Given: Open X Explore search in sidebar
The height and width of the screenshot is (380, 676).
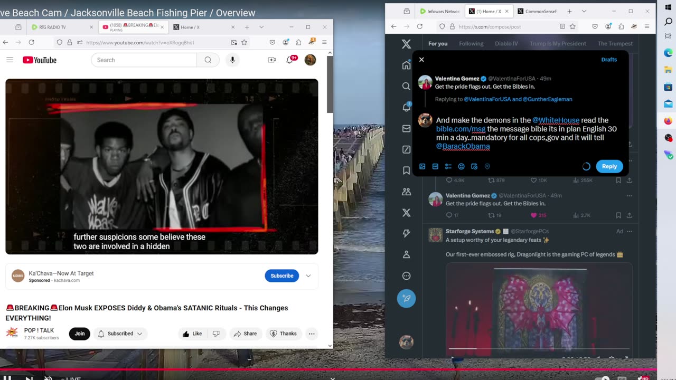Looking at the screenshot, I should click(406, 86).
